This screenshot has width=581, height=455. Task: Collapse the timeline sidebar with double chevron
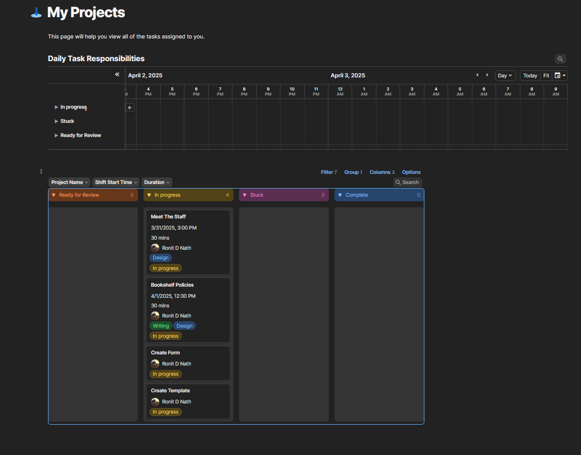[x=117, y=75]
